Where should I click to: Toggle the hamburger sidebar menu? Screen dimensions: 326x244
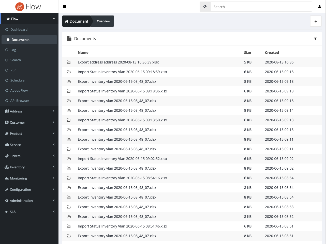65,7
